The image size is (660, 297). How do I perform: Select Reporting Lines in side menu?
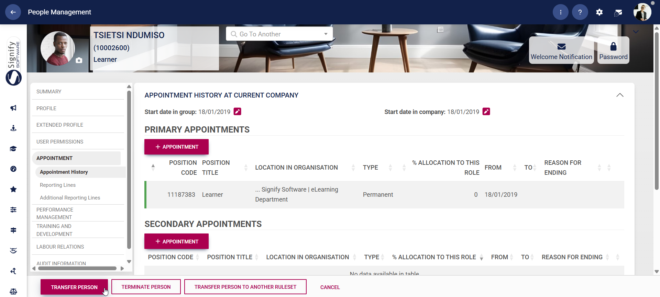pos(58,185)
